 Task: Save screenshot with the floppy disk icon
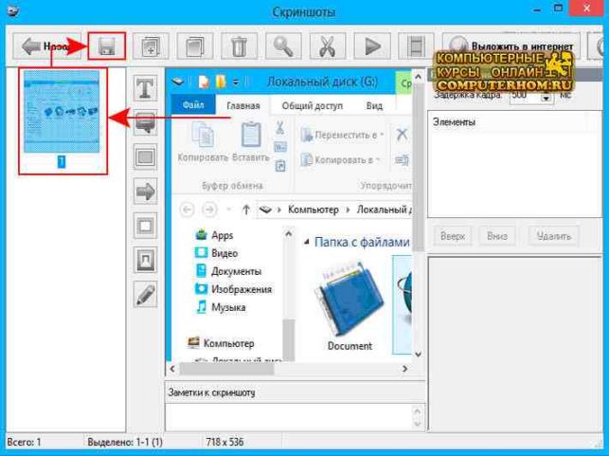(106, 46)
